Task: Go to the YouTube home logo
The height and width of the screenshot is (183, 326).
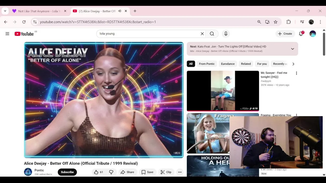Action: tap(24, 34)
